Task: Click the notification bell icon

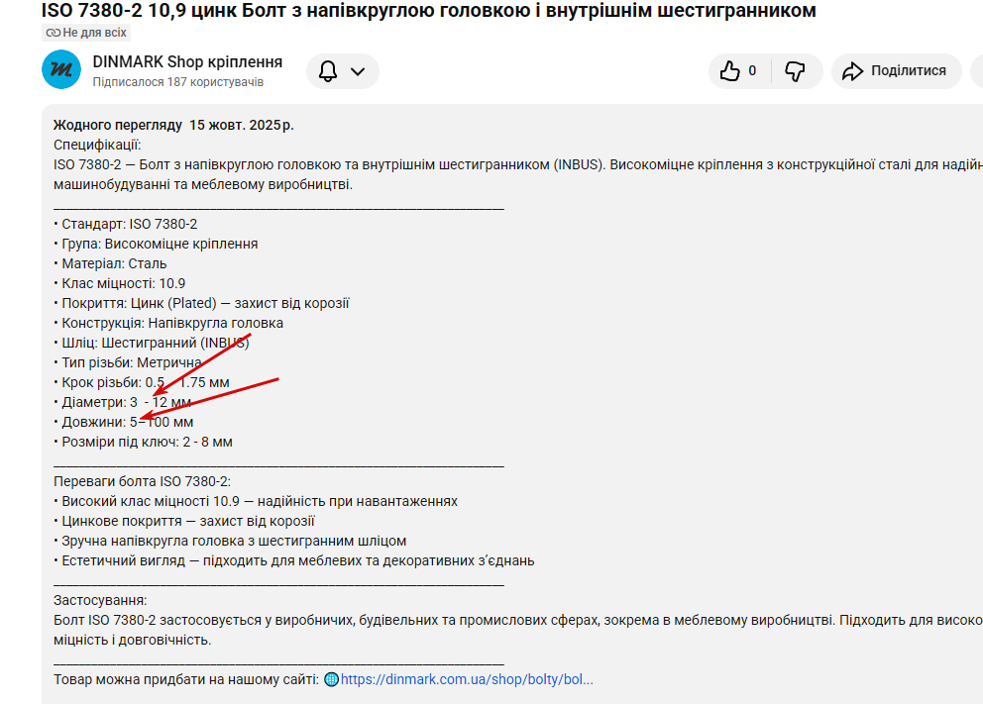Action: pos(328,70)
